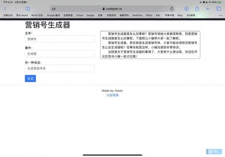
Task: Open the OneDrive bookmark
Action: pos(137,15)
